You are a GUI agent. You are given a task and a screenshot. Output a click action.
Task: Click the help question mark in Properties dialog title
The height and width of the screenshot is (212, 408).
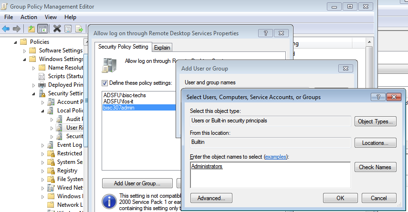(265, 33)
